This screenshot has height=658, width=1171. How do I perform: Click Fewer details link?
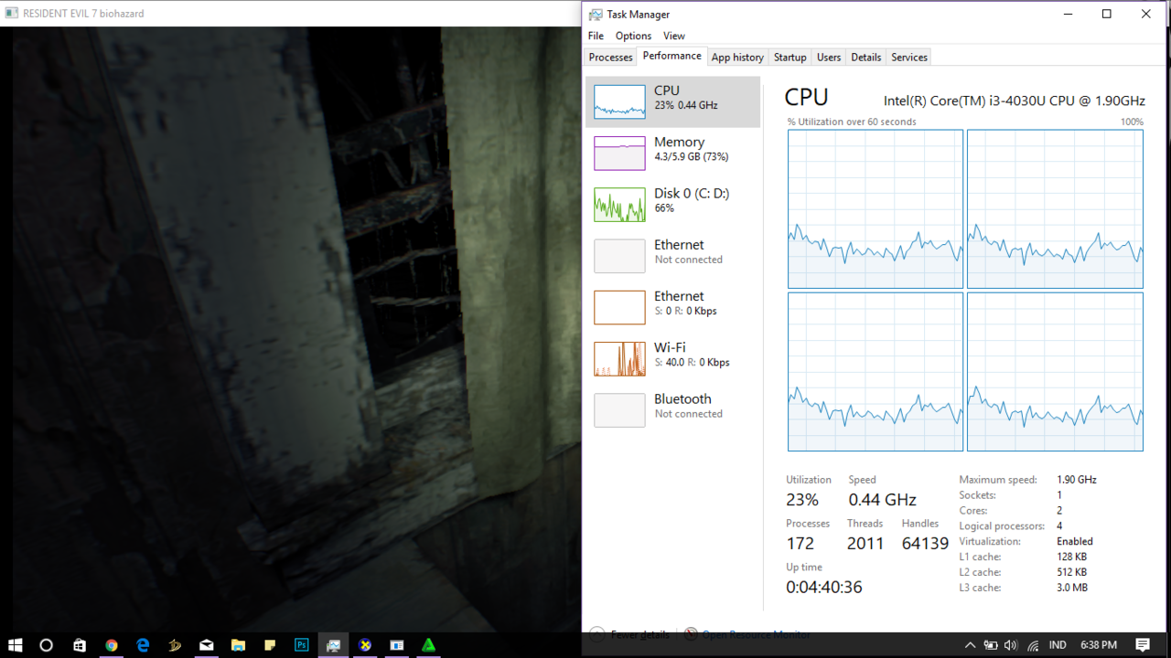coord(640,634)
